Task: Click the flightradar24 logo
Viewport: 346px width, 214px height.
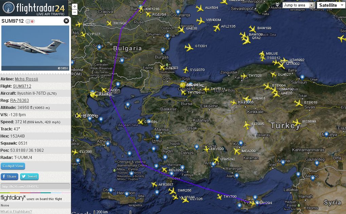Action: (34, 8)
